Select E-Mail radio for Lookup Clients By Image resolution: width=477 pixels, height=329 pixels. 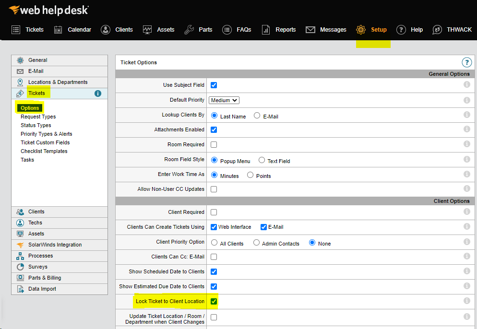click(x=257, y=116)
